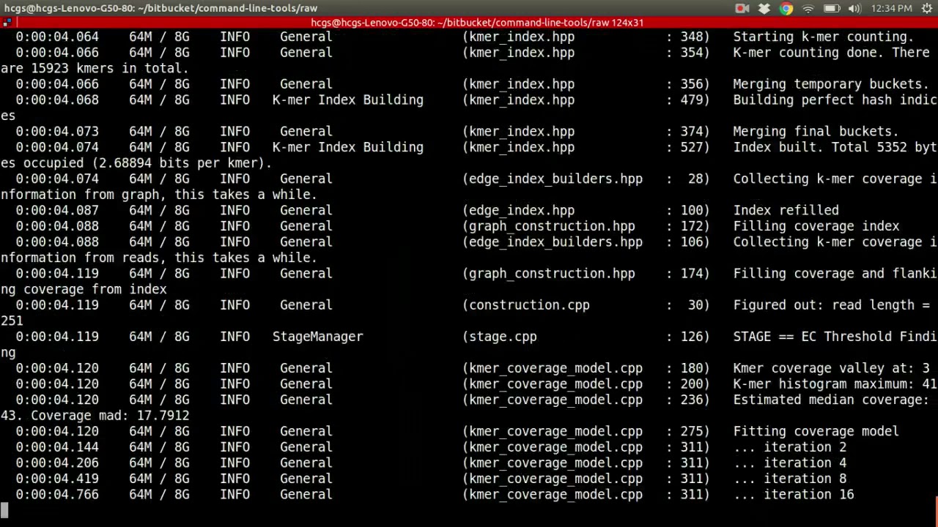Select the timestamp 0:00:04.766
This screenshot has width=938, height=527.
pos(57,495)
